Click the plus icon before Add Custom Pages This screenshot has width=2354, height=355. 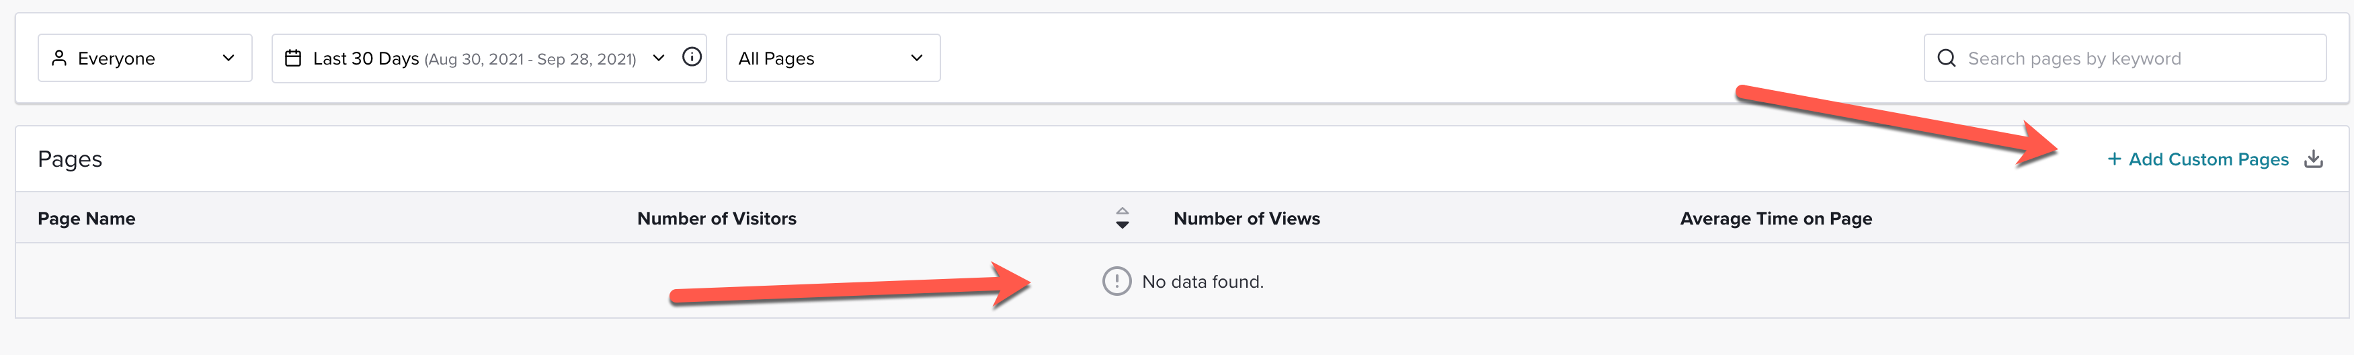coord(2113,159)
